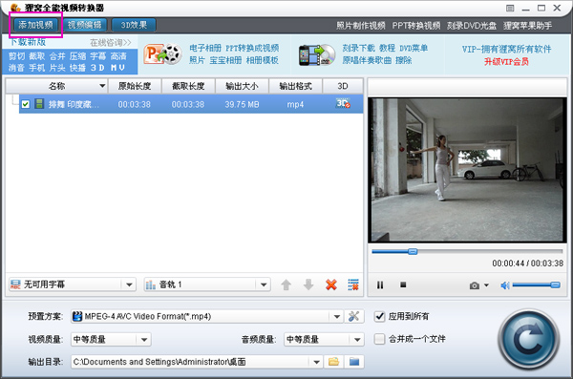573x379 pixels.
Task: Open the 视频编辑 tab
Action: click(x=85, y=25)
